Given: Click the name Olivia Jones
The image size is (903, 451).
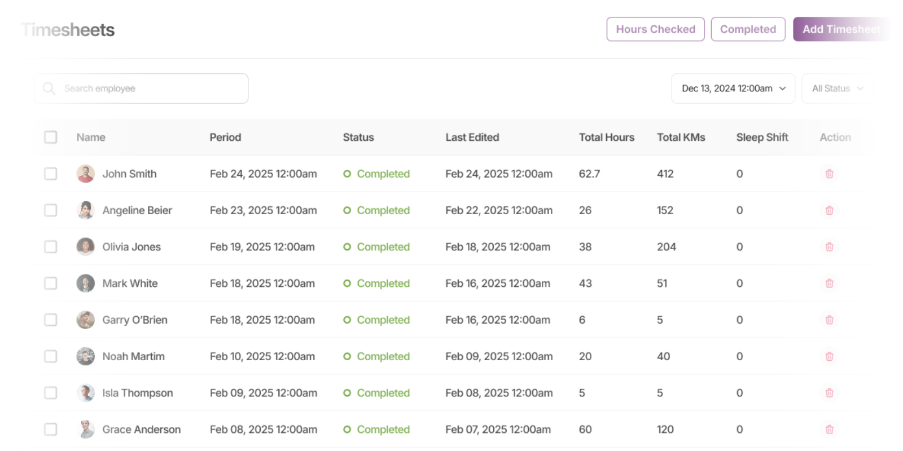Looking at the screenshot, I should click(x=131, y=247).
